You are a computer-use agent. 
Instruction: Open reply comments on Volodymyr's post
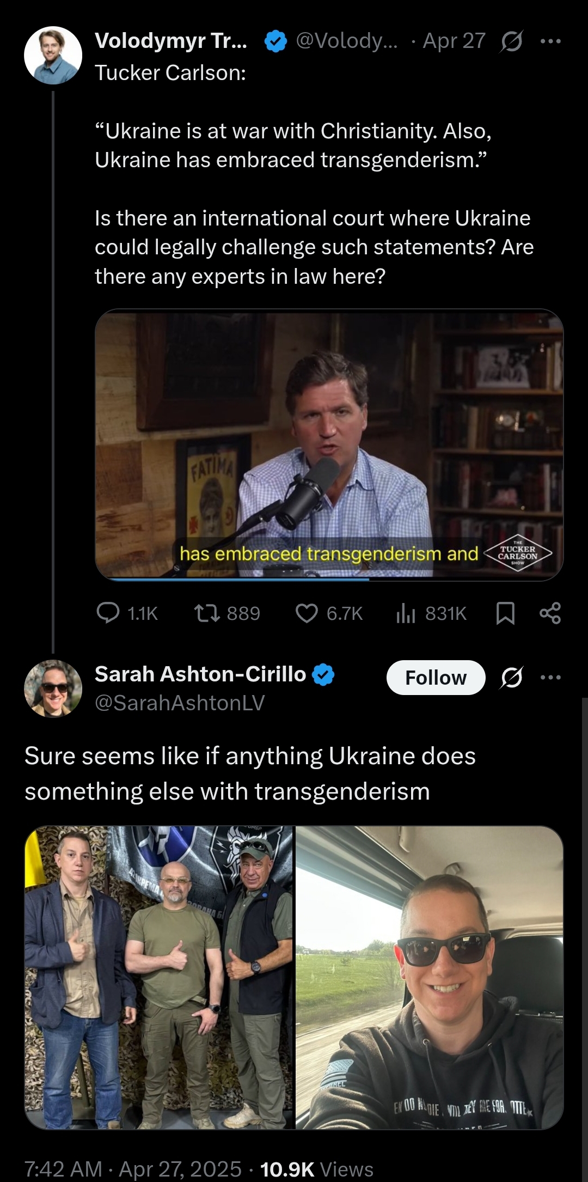[x=108, y=613]
